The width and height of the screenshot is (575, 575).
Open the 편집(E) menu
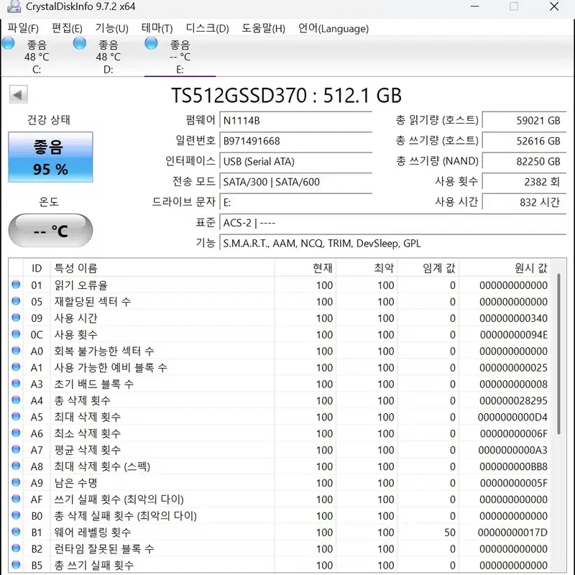tap(67, 28)
